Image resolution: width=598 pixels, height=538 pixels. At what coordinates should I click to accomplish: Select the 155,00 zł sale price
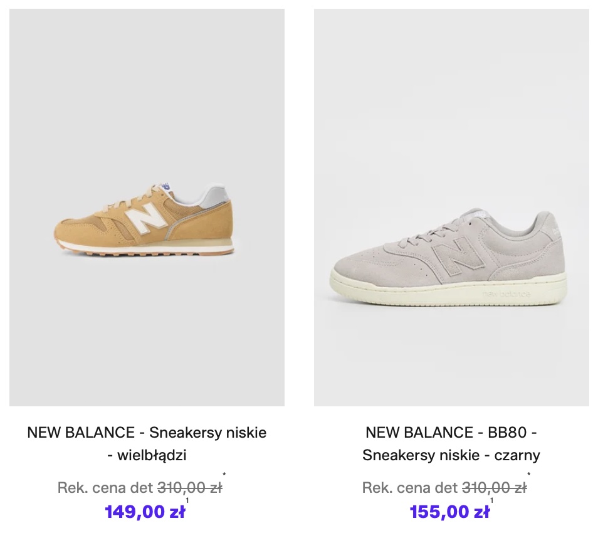pyautogui.click(x=449, y=512)
